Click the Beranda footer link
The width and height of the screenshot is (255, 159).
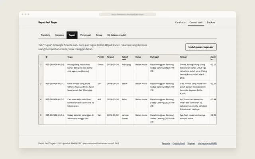[x=166, y=143]
